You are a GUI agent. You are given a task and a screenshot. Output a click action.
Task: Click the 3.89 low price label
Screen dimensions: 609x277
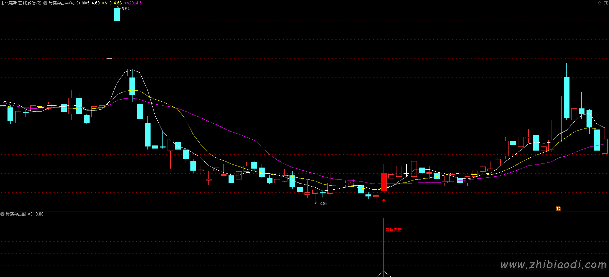tap(324, 204)
